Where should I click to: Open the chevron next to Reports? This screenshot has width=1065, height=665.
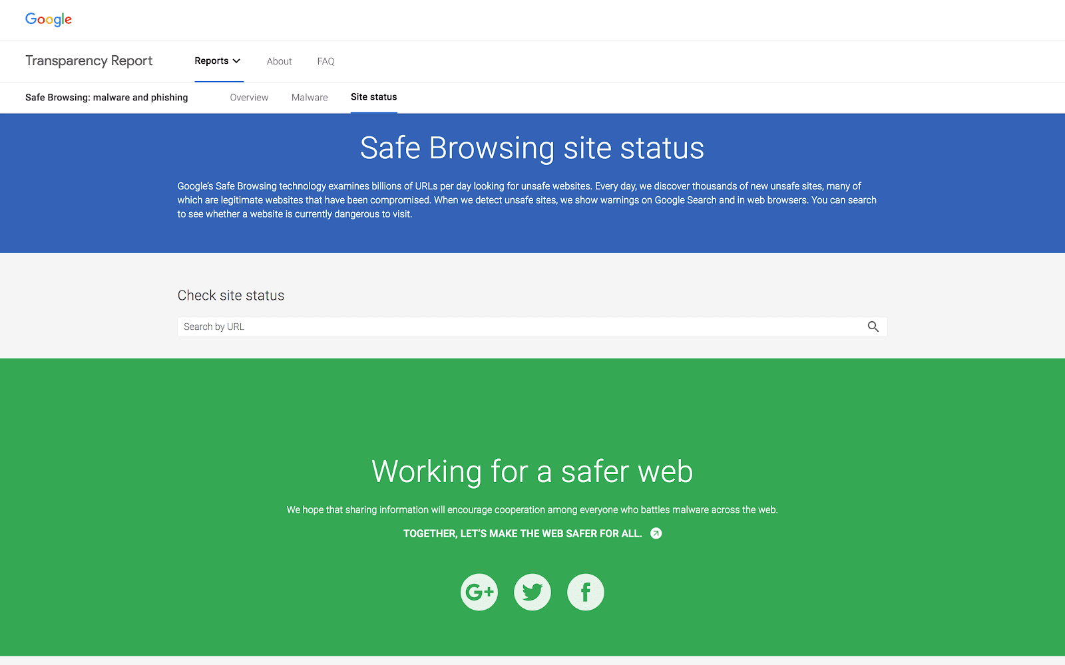pos(236,61)
